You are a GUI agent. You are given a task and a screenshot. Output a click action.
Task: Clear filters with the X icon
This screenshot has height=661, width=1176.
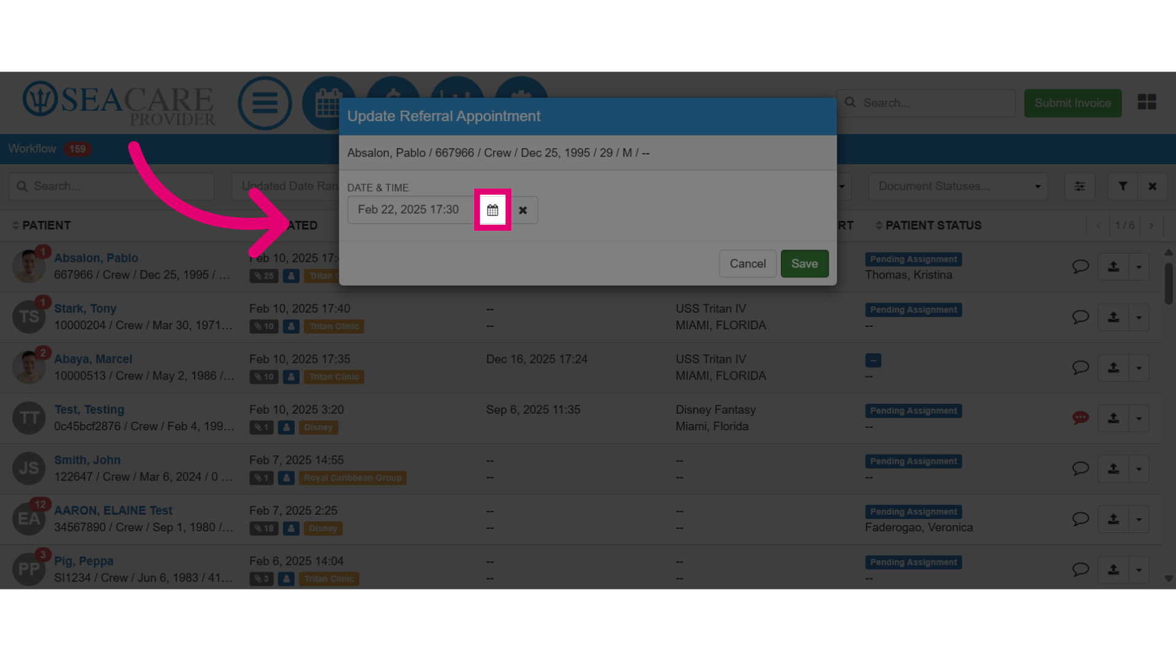(1152, 186)
